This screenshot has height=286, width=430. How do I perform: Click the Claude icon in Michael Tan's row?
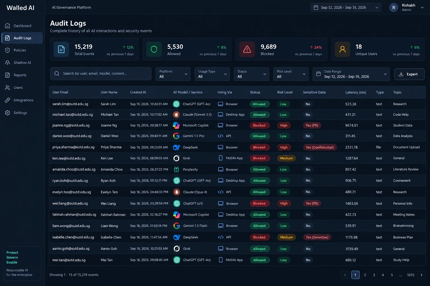(x=176, y=115)
